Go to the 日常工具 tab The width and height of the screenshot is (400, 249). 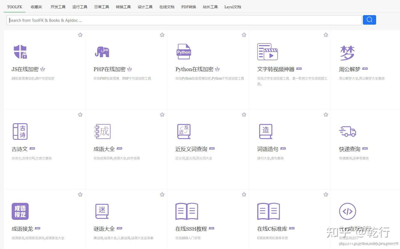tap(102, 7)
